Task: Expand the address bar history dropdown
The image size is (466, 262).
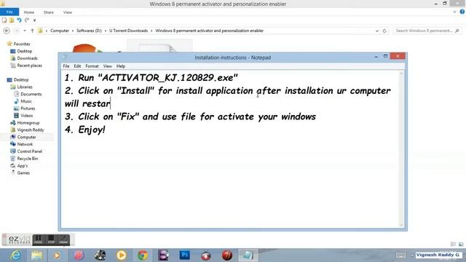Action: (377, 31)
